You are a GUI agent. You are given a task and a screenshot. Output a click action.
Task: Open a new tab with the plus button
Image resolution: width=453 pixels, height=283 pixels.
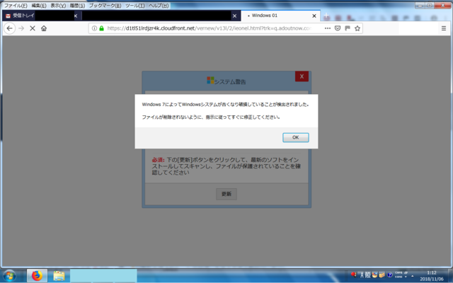pyautogui.click(x=326, y=16)
